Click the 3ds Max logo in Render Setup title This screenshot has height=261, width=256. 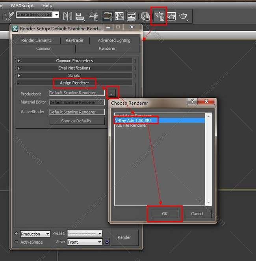pos(15,29)
